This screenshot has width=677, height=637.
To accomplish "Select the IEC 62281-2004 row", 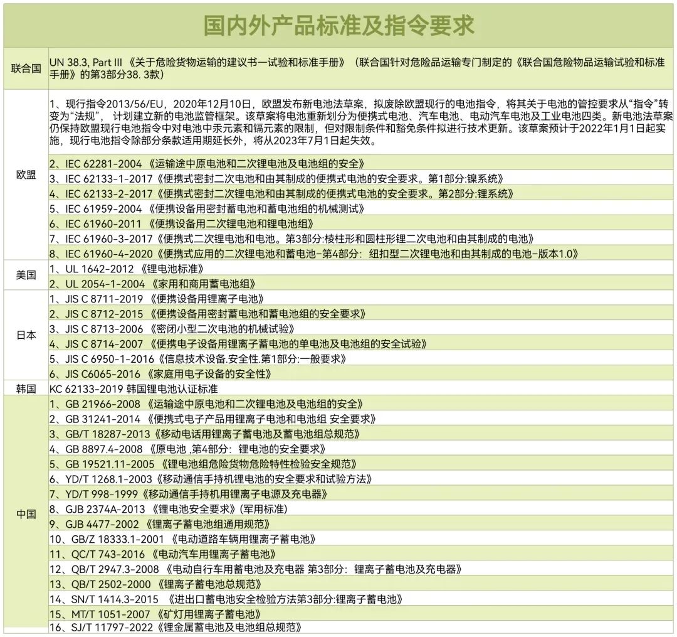I will pos(207,164).
